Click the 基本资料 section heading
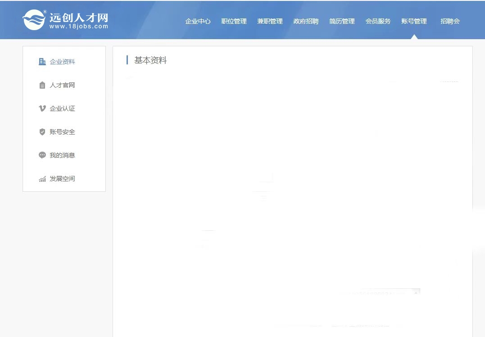The image size is (485, 337). [x=150, y=60]
